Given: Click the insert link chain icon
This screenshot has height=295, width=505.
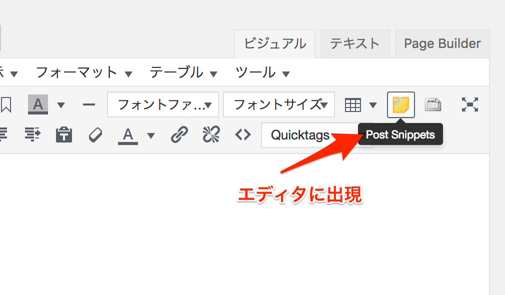Looking at the screenshot, I should 179,134.
